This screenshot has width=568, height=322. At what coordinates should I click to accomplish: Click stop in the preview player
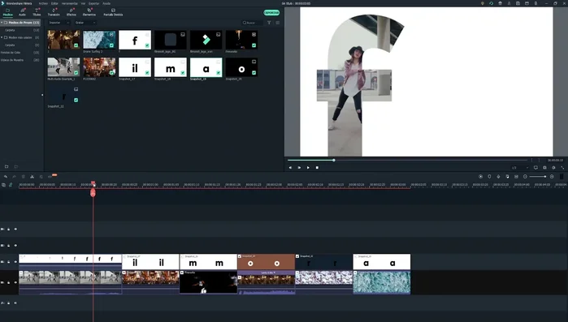point(317,168)
